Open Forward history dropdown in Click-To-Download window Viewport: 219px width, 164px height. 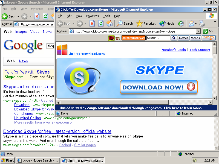(x=86, y=24)
